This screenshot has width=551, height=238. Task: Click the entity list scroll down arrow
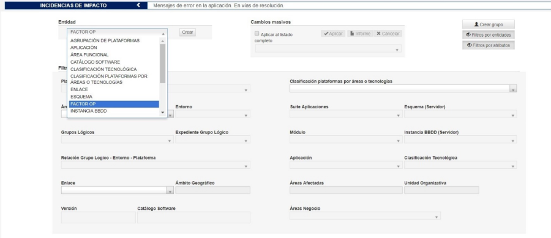[x=162, y=113]
